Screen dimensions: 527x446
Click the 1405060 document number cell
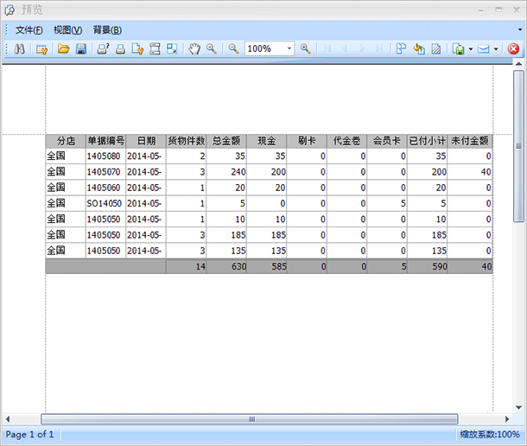(x=106, y=188)
